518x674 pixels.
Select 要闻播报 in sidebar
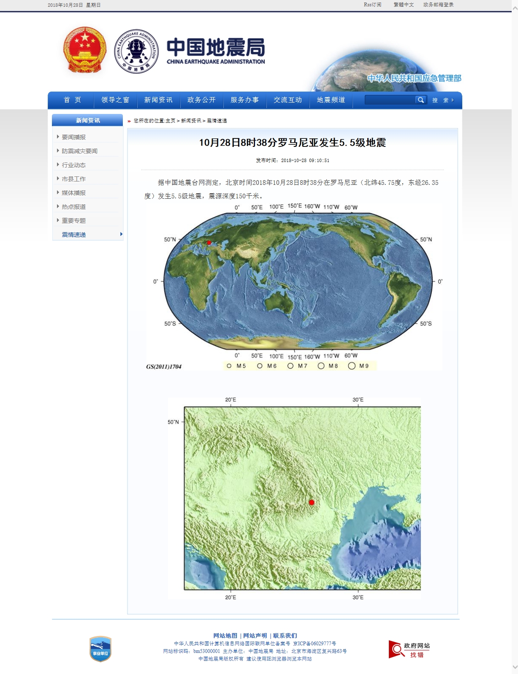coord(73,137)
